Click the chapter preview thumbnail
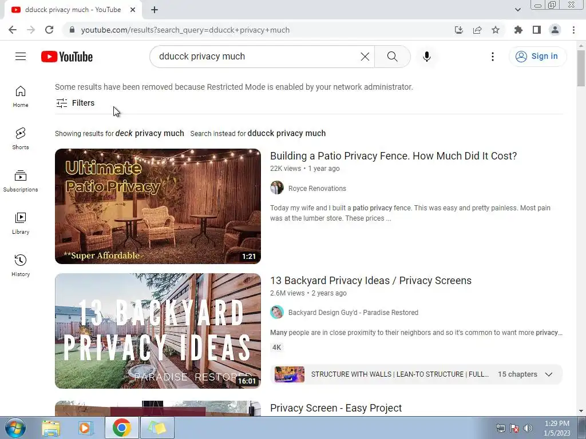 point(289,374)
